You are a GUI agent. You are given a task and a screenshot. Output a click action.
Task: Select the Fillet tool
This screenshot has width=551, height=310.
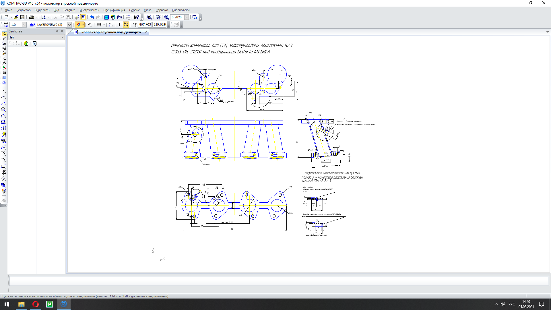(3, 160)
